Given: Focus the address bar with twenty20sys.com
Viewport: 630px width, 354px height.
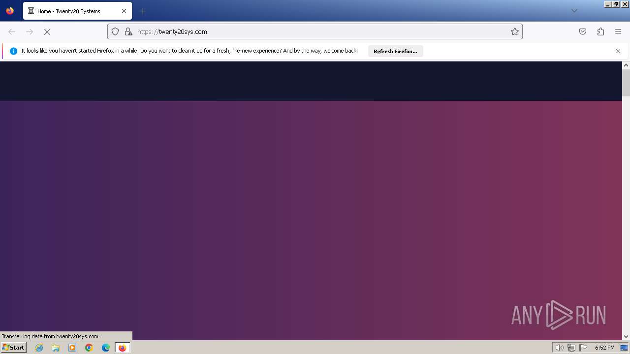Looking at the screenshot, I should point(315,31).
